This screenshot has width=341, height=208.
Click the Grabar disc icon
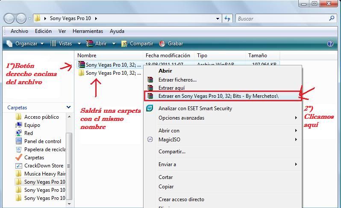[162, 44]
